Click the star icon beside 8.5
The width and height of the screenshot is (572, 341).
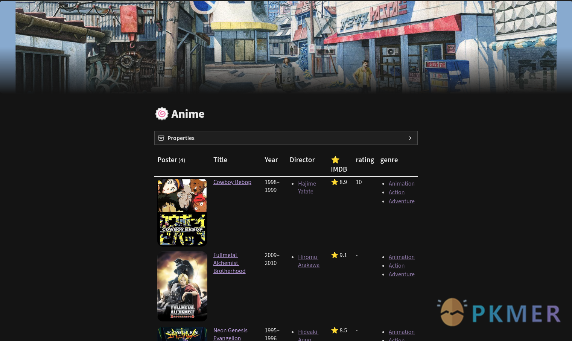335,330
